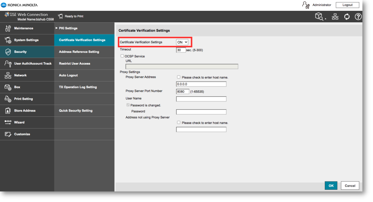373x202 pixels.
Task: Click the Box icon in sidebar
Action: coord(8,87)
